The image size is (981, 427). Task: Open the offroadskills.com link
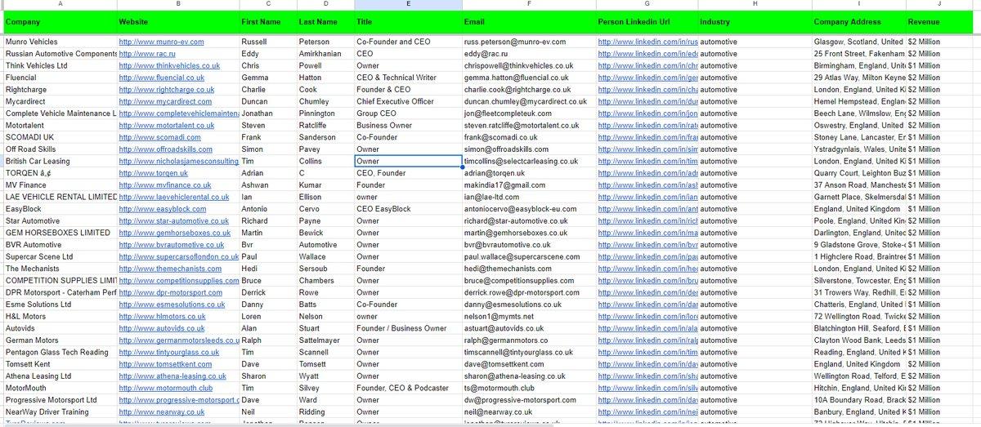click(x=165, y=149)
